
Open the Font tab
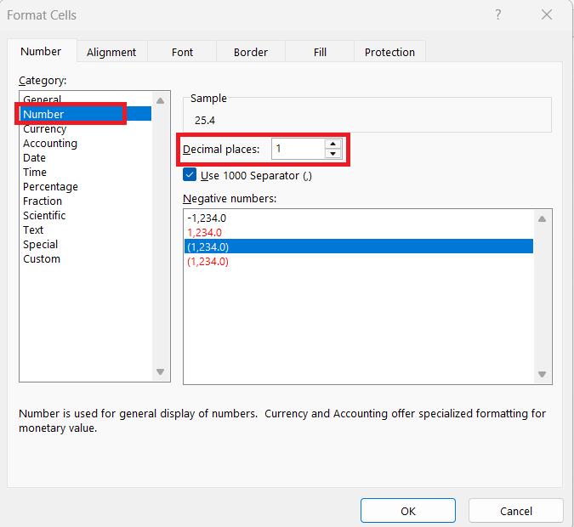click(182, 53)
